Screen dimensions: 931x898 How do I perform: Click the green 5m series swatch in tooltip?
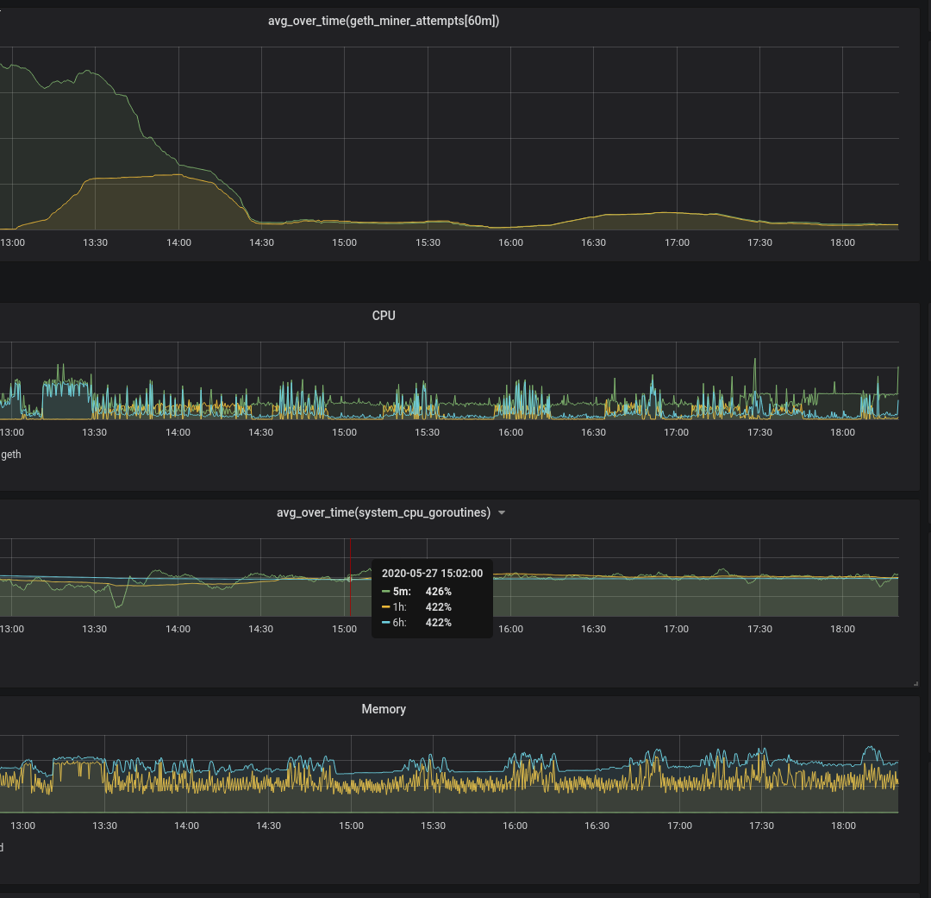click(385, 592)
